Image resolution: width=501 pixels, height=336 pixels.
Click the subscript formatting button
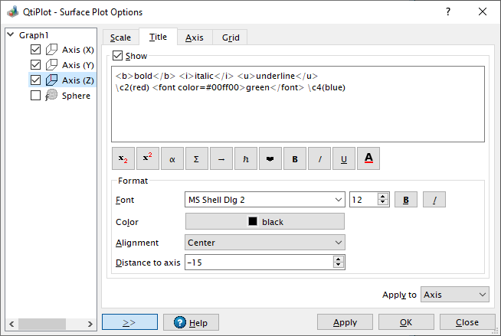(x=123, y=158)
